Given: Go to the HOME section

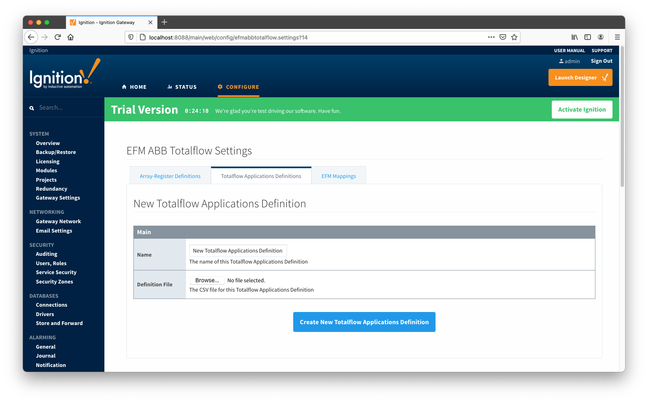Looking at the screenshot, I should tap(134, 87).
